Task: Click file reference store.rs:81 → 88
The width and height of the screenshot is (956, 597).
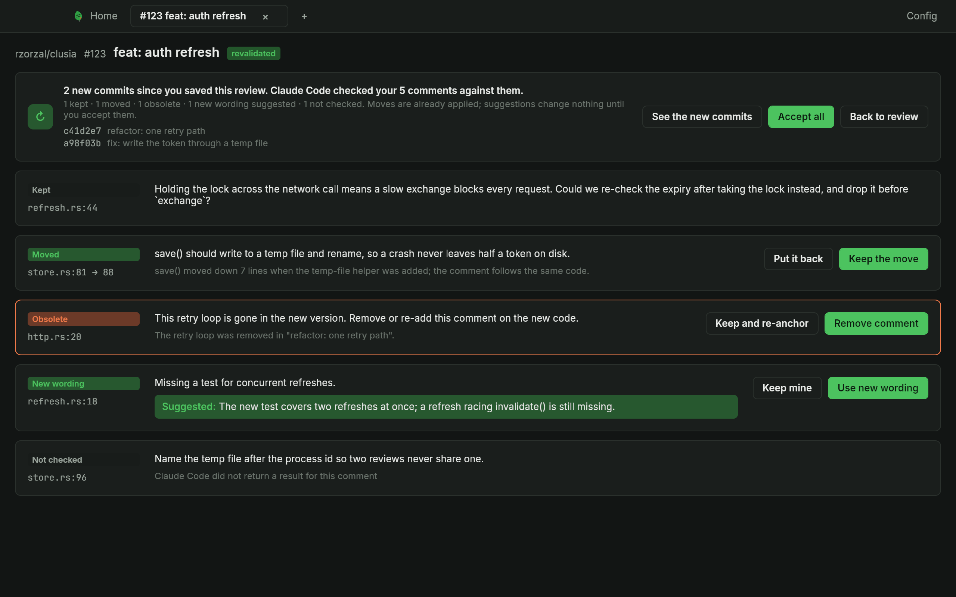Action: tap(70, 272)
